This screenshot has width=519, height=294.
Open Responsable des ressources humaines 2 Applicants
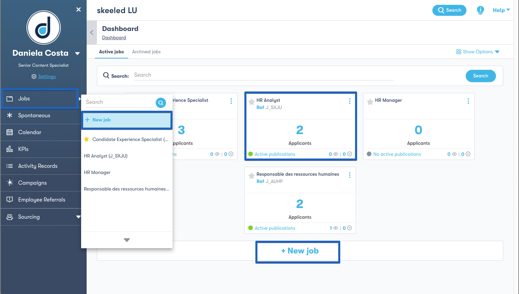(x=300, y=204)
